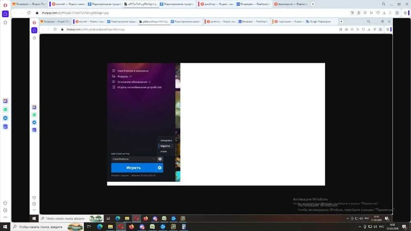Open Task View on bottom taskbar
This screenshot has height=231, width=411.
click(x=89, y=227)
